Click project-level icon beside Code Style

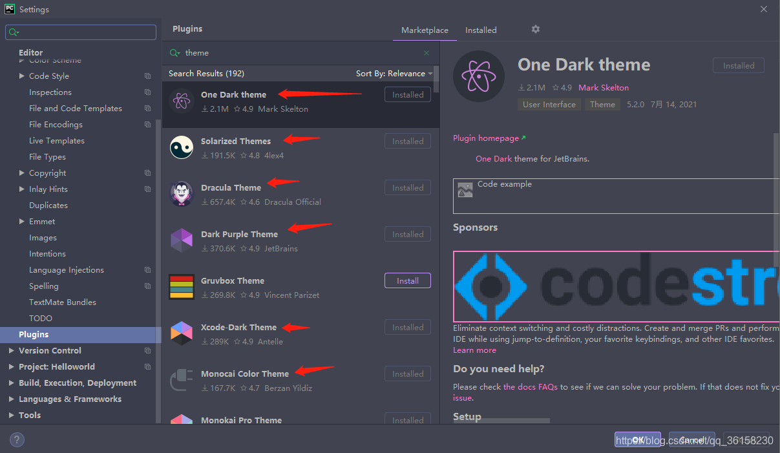point(147,76)
